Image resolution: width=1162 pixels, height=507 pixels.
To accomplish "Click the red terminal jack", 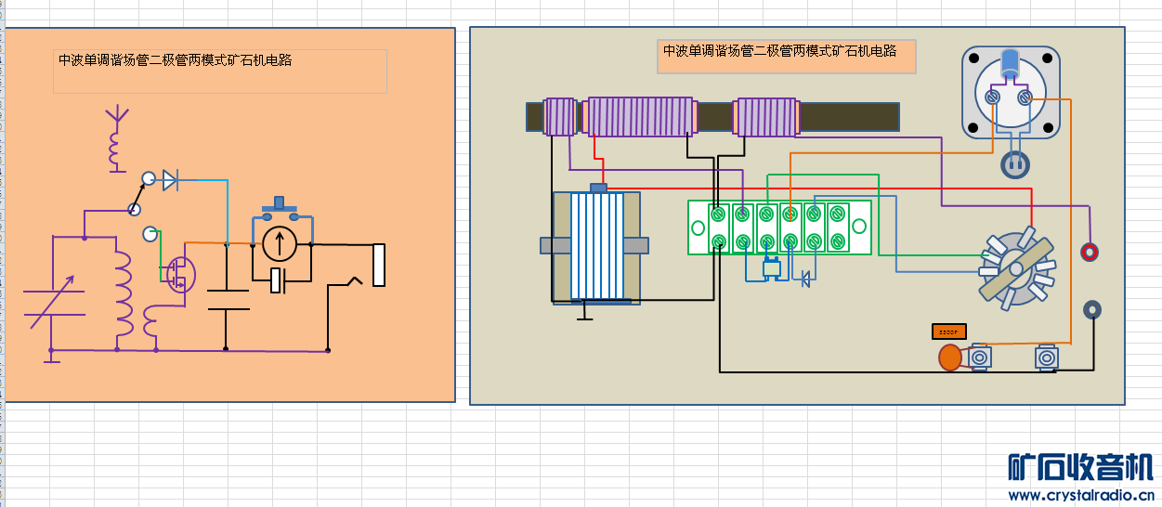I will click(x=1090, y=252).
